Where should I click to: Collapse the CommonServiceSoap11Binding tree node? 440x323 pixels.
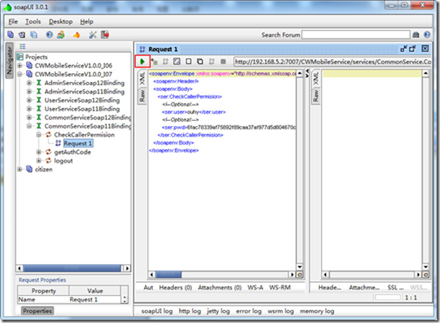pos(29,126)
